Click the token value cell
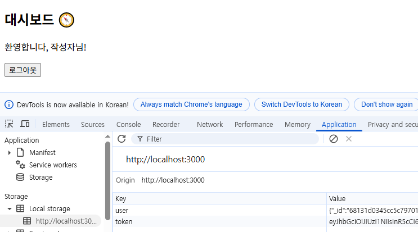 [372, 222]
